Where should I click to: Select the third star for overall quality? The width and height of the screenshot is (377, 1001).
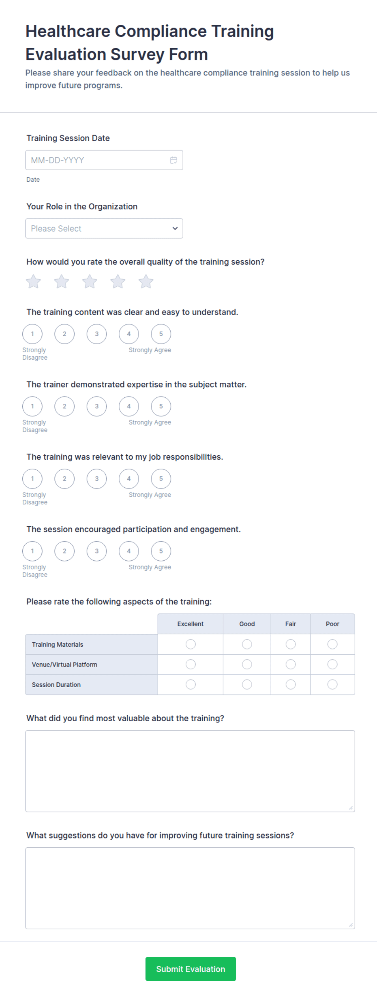click(x=90, y=281)
